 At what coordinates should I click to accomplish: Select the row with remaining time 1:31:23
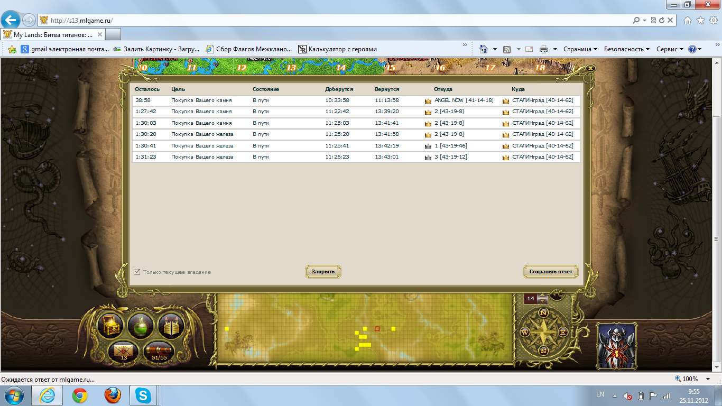point(356,157)
